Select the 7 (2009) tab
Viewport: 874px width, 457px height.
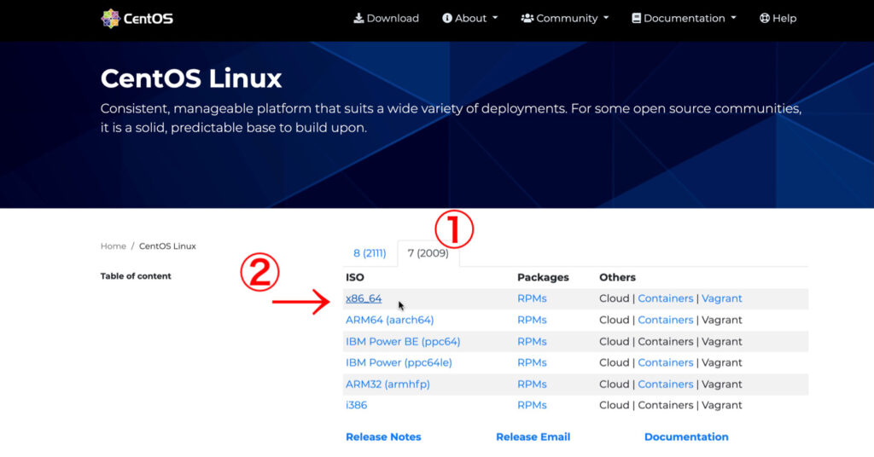428,253
